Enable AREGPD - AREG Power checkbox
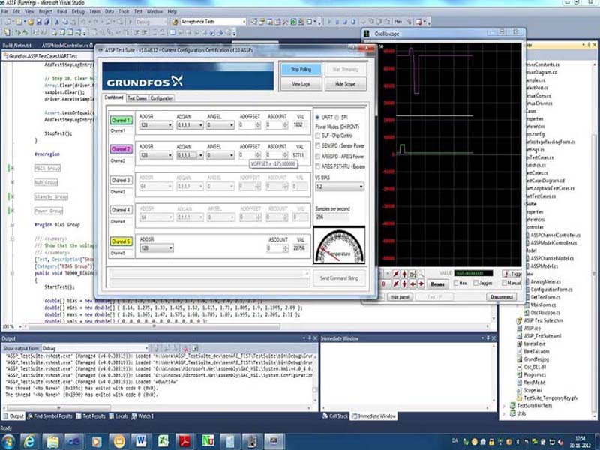The width and height of the screenshot is (600, 450). (x=317, y=156)
